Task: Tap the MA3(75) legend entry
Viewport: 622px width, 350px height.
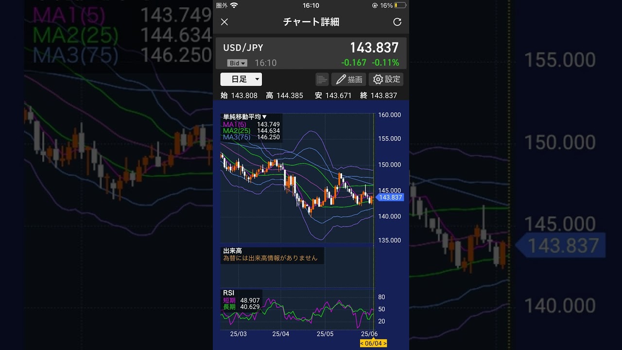Action: pyautogui.click(x=236, y=137)
